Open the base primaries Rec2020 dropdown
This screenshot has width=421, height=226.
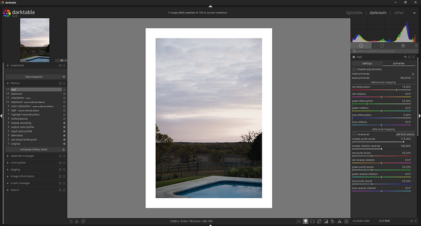point(407,78)
